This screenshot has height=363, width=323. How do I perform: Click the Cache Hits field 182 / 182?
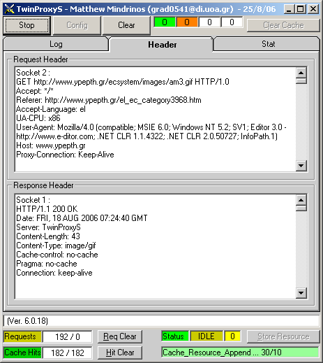pyautogui.click(x=68, y=353)
